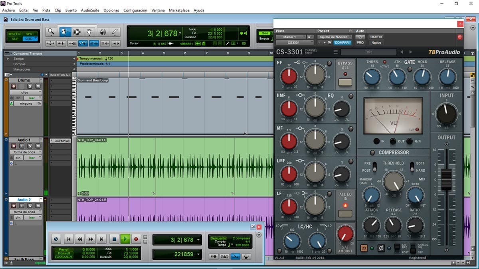The image size is (479, 269).
Task: Open the Archivo menu
Action: pos(8,10)
